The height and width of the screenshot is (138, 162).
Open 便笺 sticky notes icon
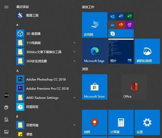click(x=20, y=134)
